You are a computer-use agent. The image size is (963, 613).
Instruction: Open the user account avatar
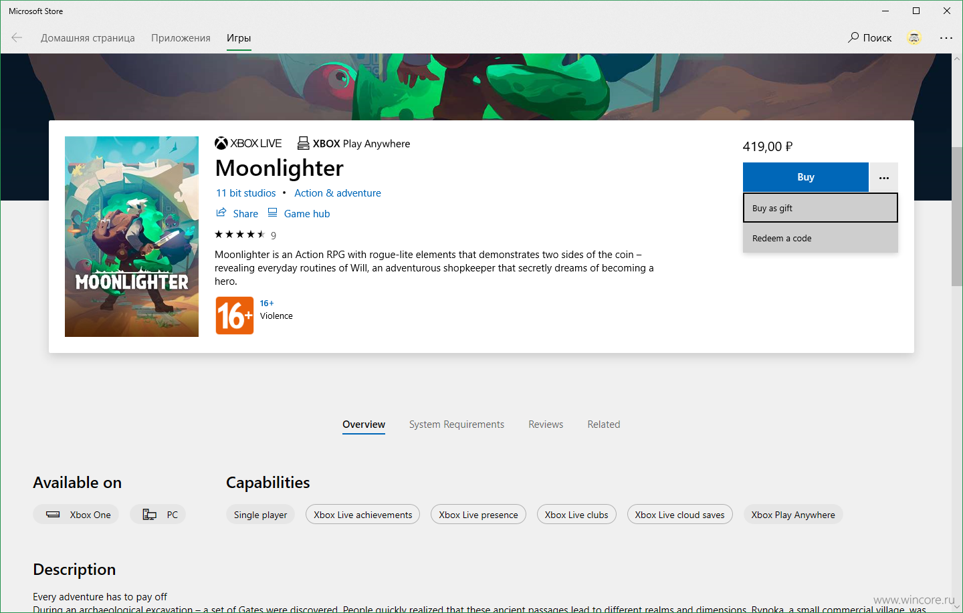[914, 38]
